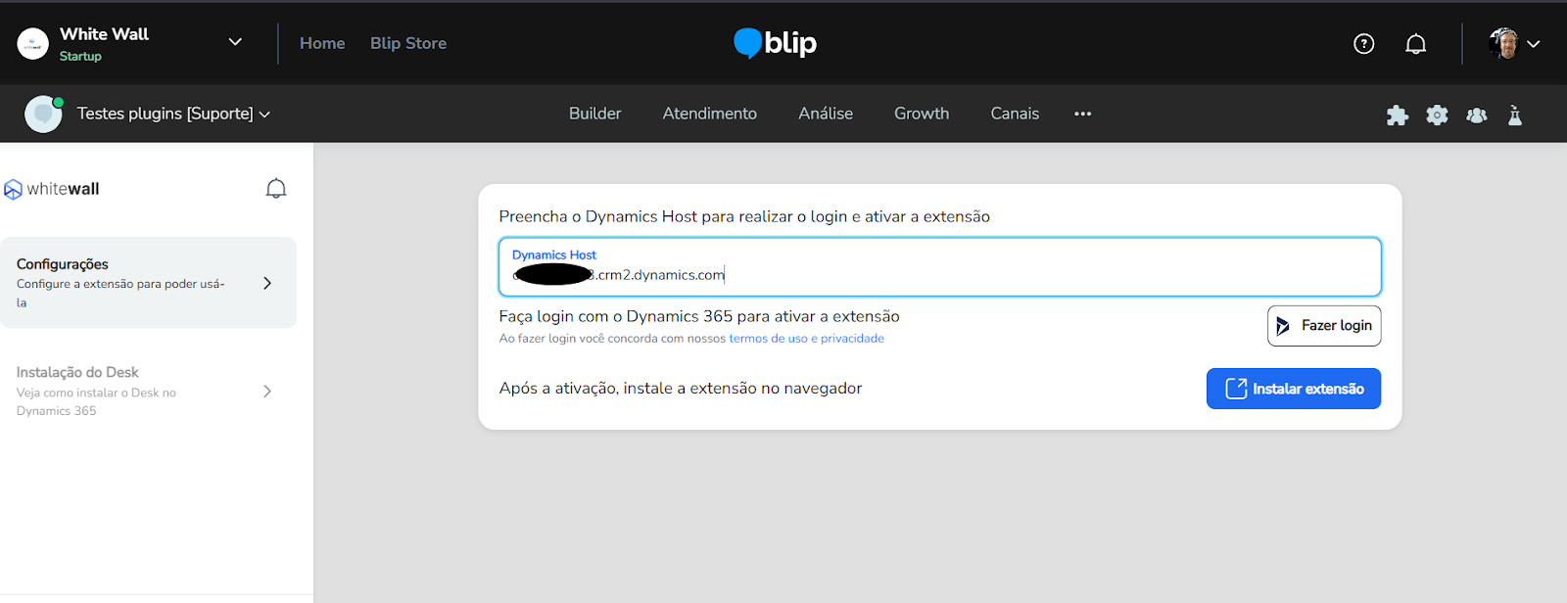Viewport: 1567px width, 603px height.
Task: Open the beta testing flask icon
Action: (1514, 116)
